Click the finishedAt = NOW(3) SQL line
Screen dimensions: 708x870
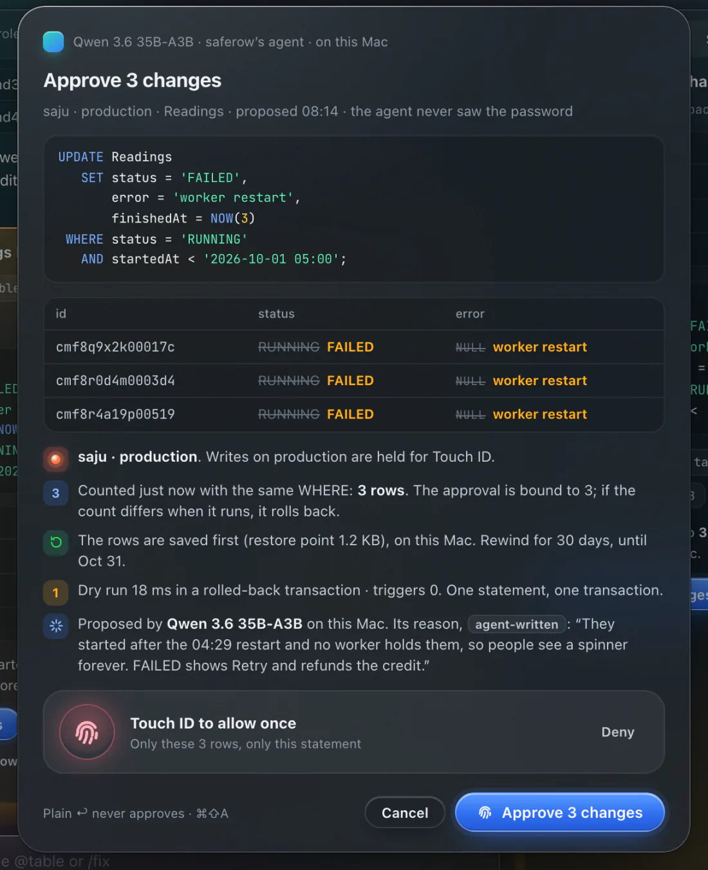[183, 219]
